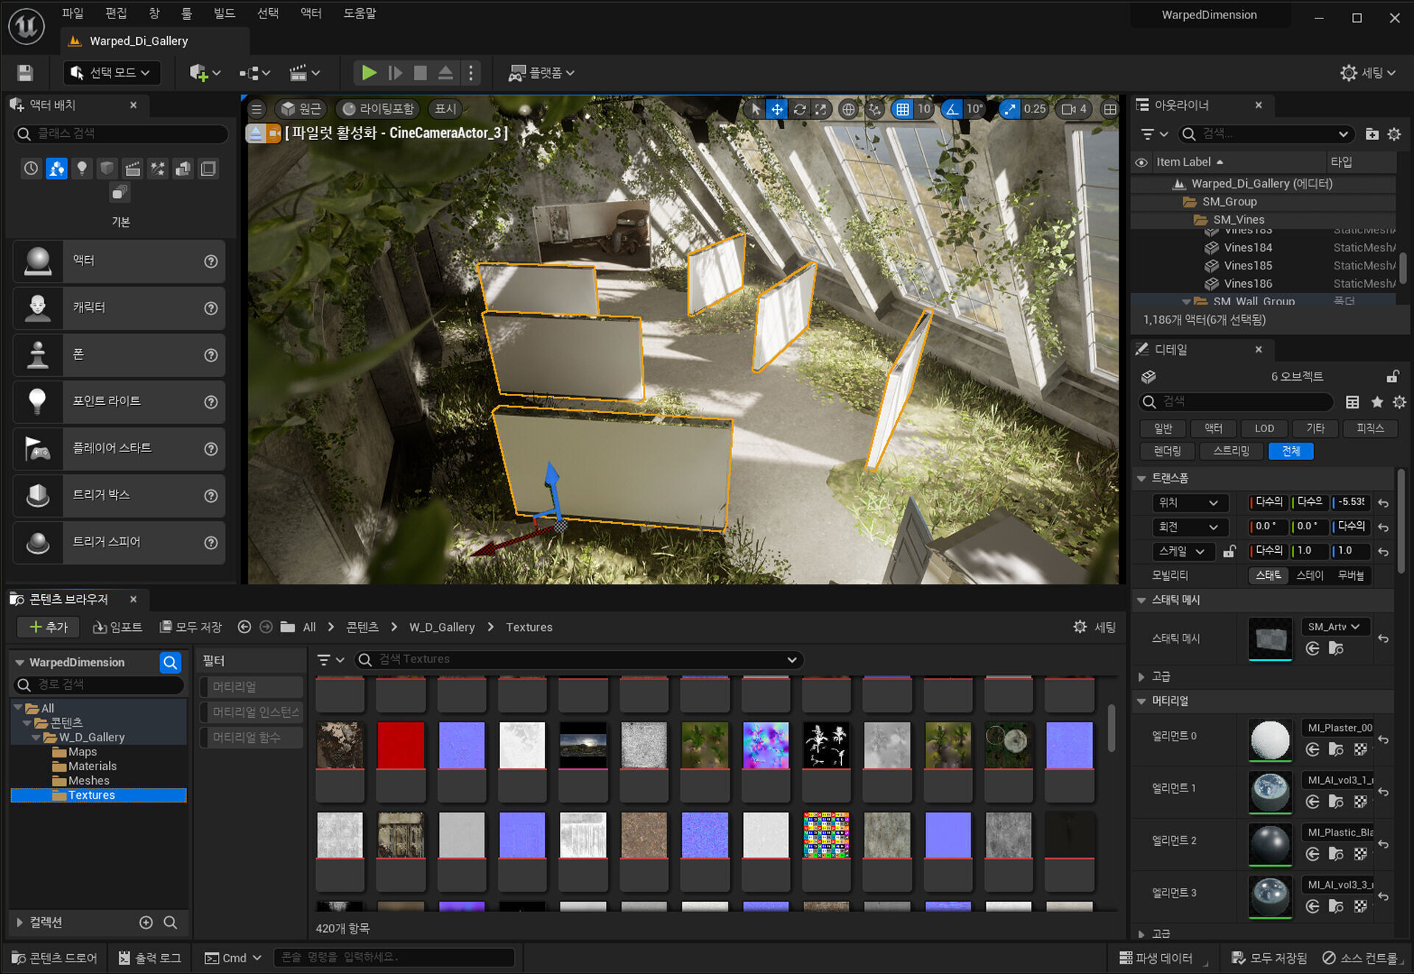
Task: Toggle scale lock icon in transform
Action: click(1229, 551)
